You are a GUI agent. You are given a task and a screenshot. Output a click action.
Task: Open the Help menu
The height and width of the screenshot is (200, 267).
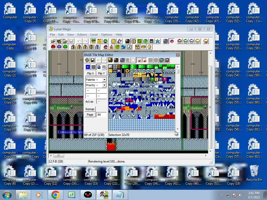119,35
